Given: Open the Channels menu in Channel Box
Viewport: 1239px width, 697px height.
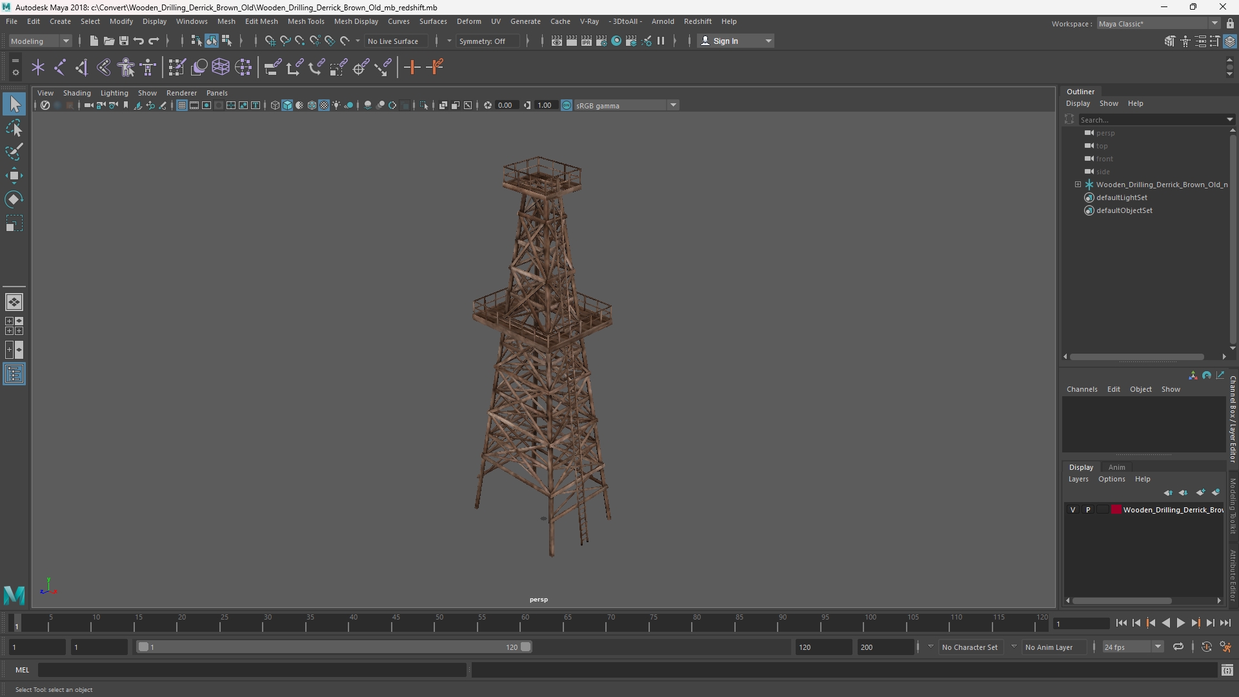Looking at the screenshot, I should (1082, 389).
